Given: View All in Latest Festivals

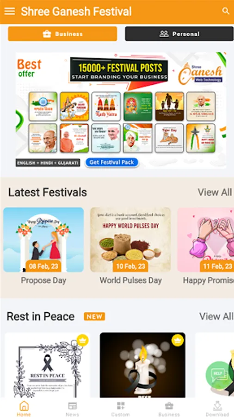Looking at the screenshot, I should click(x=215, y=192).
